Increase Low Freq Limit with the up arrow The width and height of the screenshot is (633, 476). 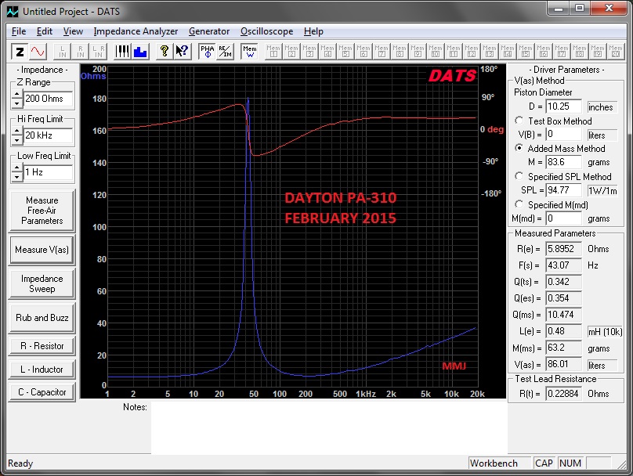16,168
